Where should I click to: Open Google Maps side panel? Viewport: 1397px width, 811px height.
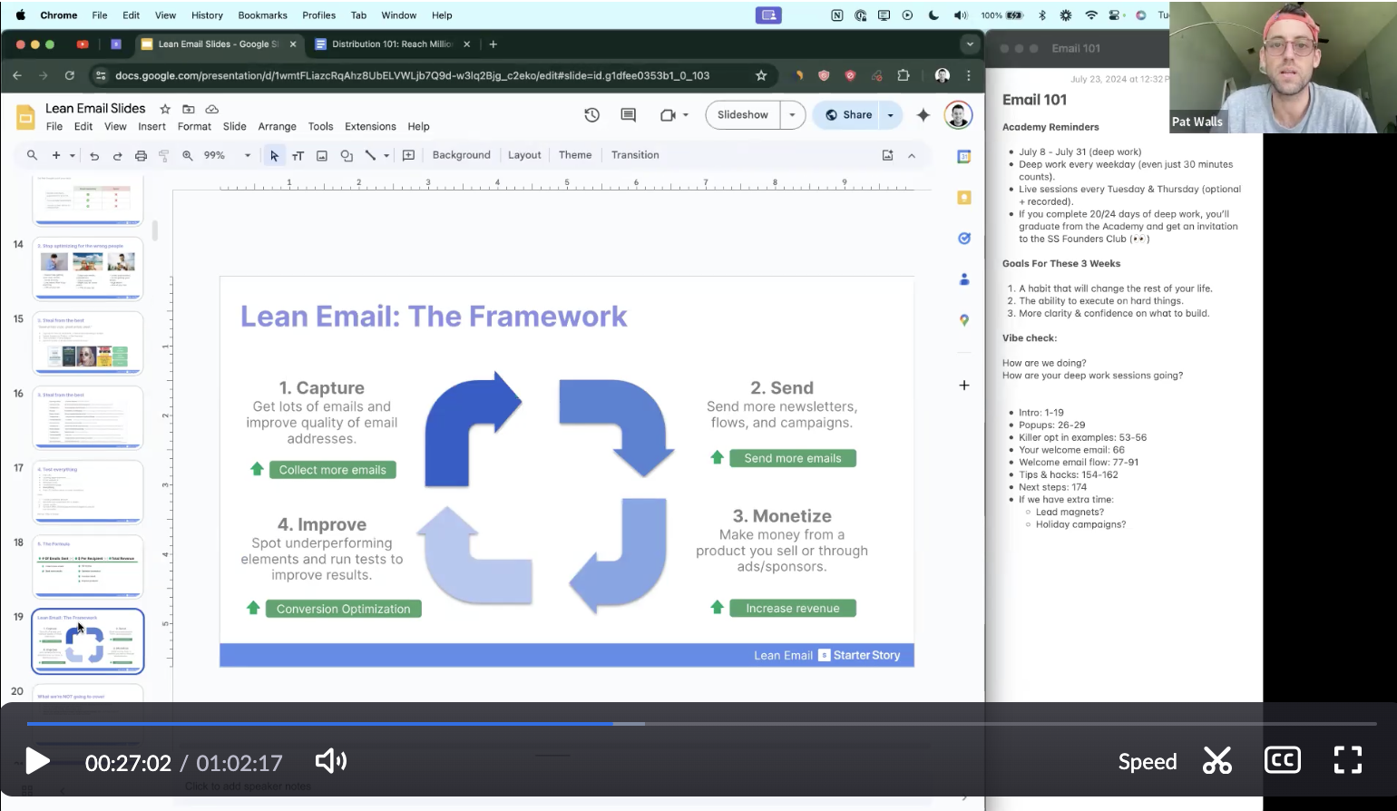(x=964, y=320)
